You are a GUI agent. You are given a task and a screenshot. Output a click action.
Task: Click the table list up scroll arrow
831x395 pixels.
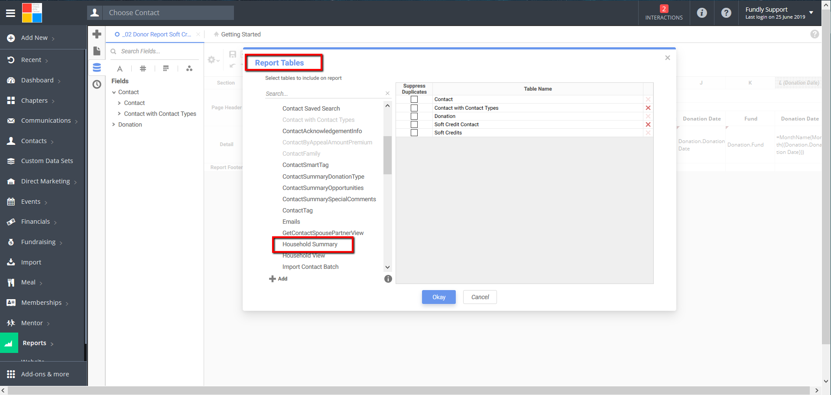coord(387,106)
